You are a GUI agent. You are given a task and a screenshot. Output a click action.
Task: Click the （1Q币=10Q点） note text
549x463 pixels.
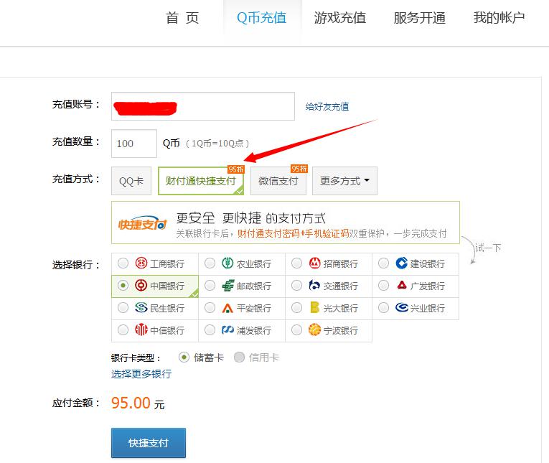pos(217,144)
